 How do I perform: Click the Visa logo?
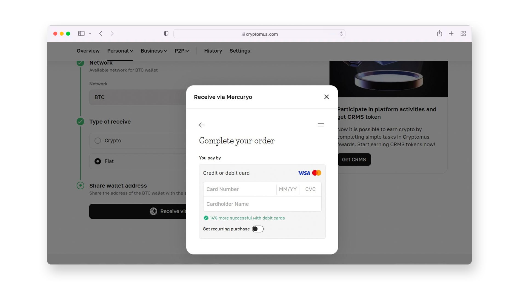pos(304,173)
